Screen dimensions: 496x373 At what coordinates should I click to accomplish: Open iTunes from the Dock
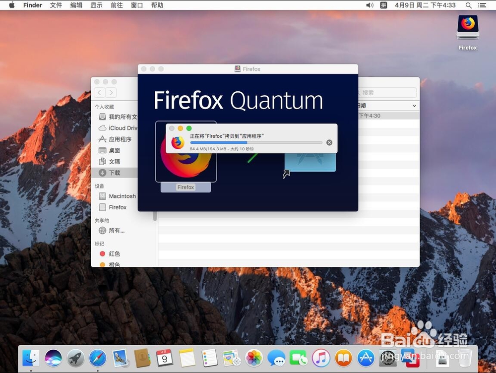click(321, 358)
